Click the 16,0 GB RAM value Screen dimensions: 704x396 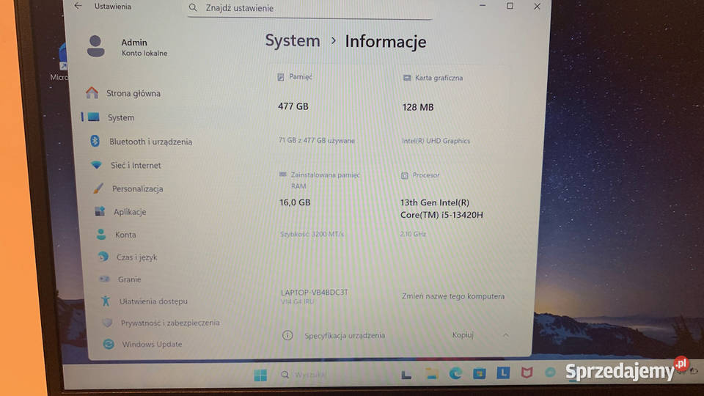click(295, 202)
